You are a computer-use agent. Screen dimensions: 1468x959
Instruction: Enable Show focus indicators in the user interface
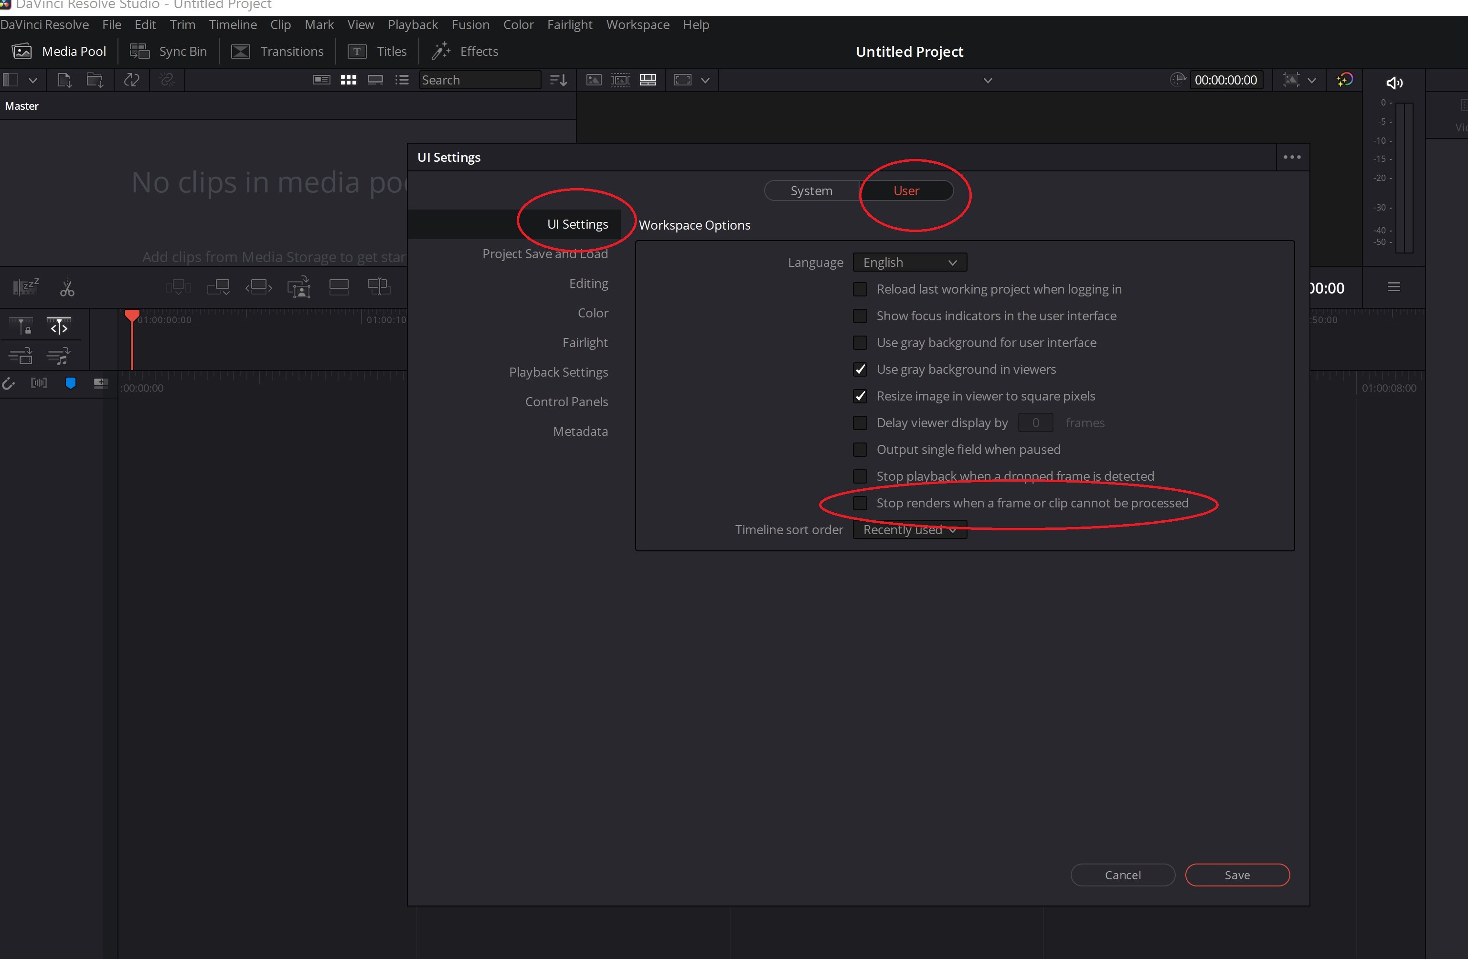(x=859, y=316)
